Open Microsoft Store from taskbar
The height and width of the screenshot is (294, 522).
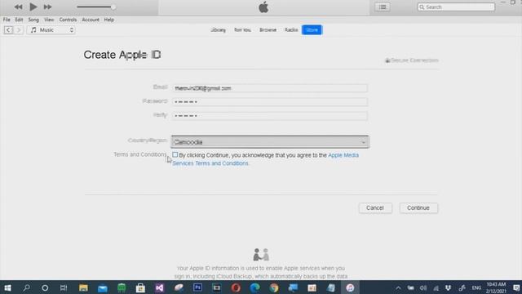tap(140, 287)
